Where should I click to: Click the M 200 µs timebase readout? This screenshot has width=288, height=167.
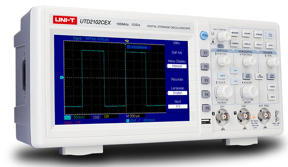(x=133, y=116)
